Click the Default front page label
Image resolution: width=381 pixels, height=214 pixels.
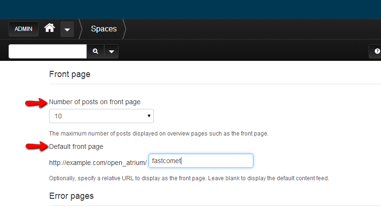[76, 146]
